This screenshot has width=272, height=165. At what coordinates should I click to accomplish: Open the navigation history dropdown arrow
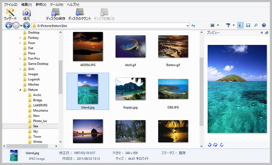21,26
